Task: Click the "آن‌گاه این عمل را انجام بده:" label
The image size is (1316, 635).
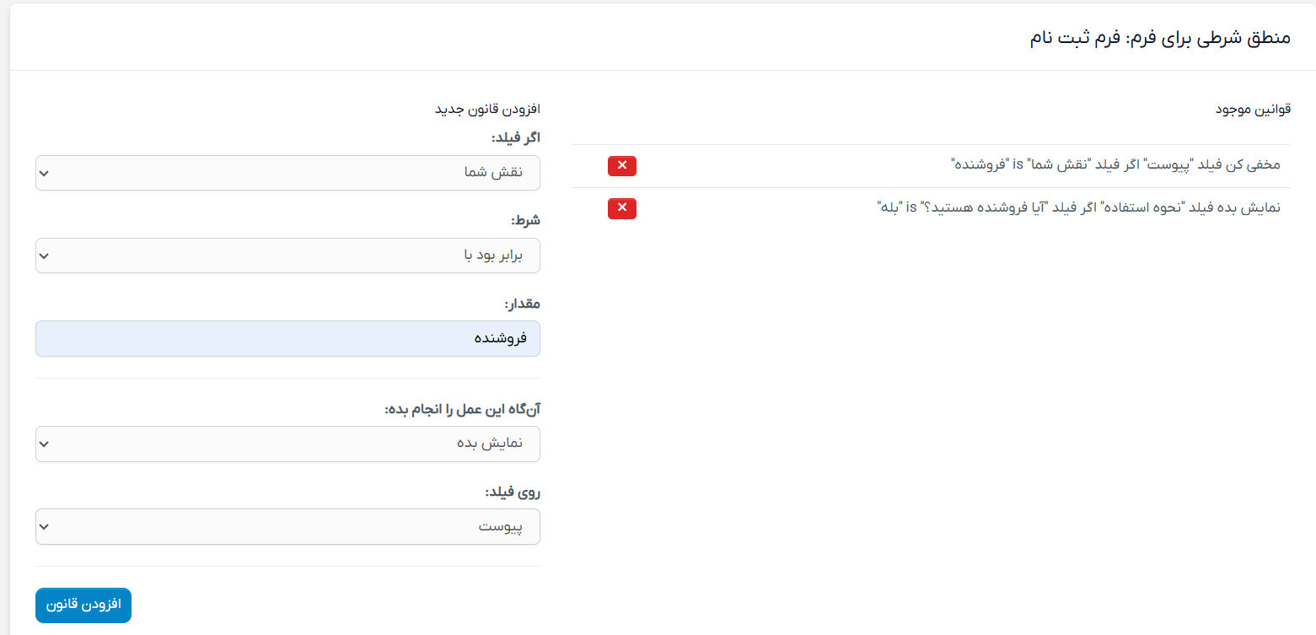Action: (x=462, y=409)
